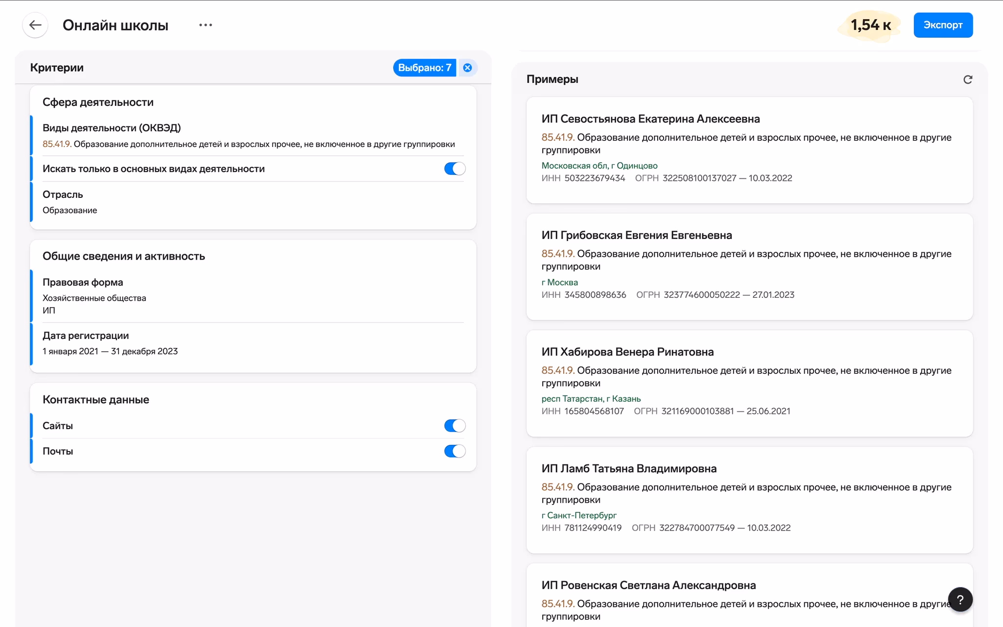Select the Критерии panel header
This screenshot has width=1003, height=627.
(57, 68)
